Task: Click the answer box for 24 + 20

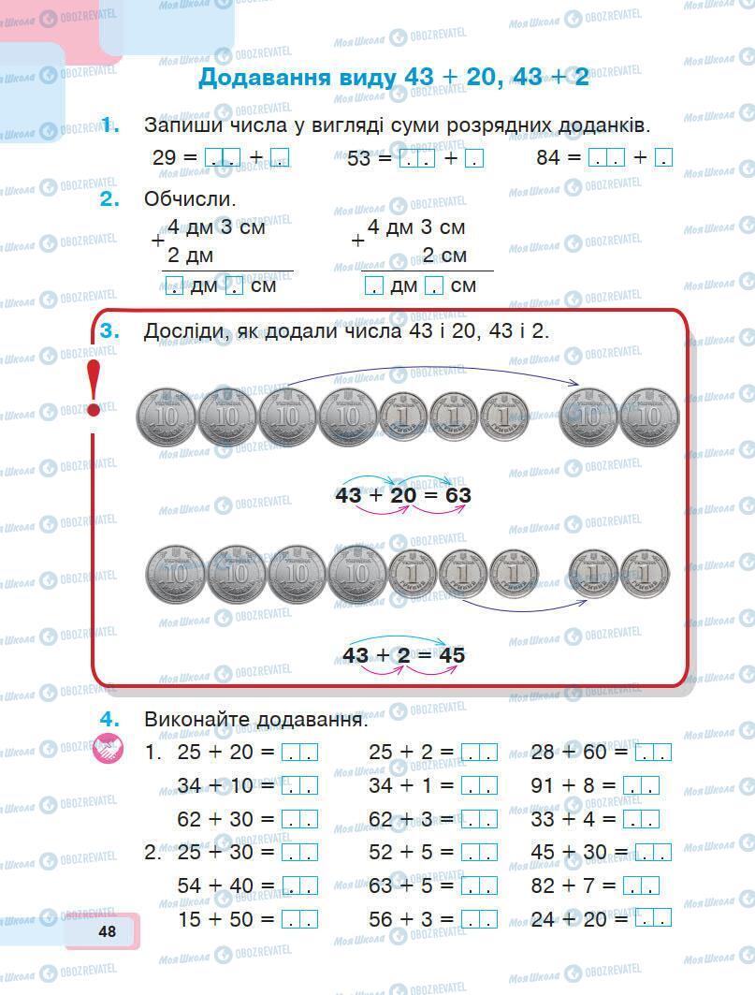Action: (653, 917)
